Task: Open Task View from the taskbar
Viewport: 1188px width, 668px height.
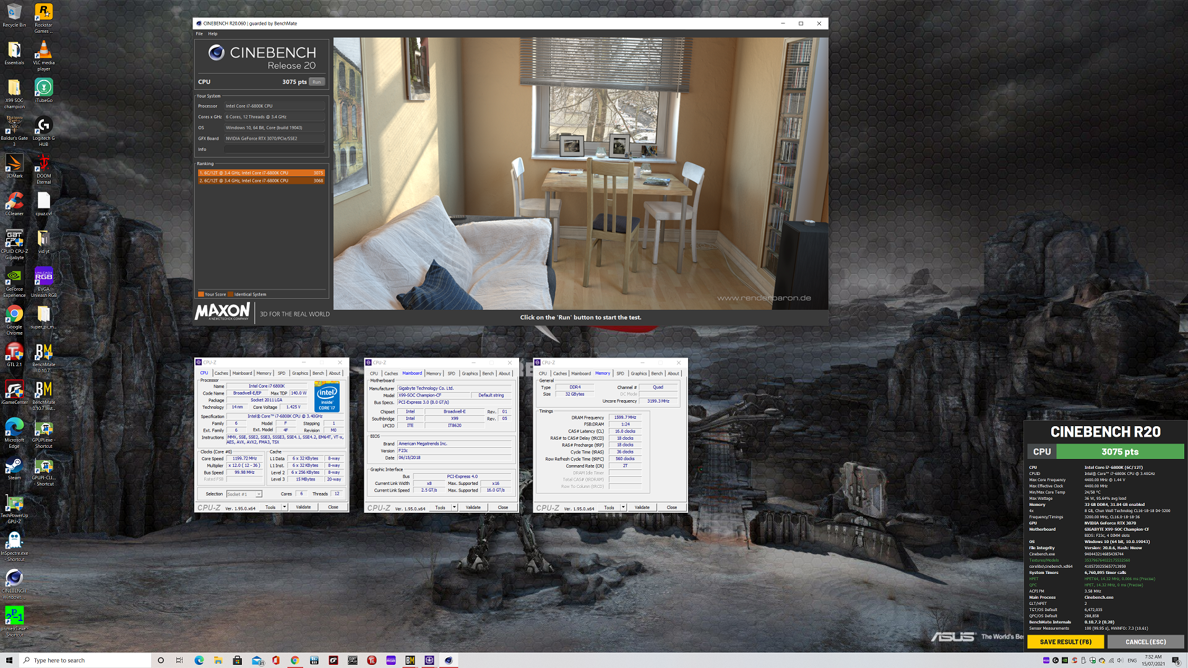Action: pos(179,660)
